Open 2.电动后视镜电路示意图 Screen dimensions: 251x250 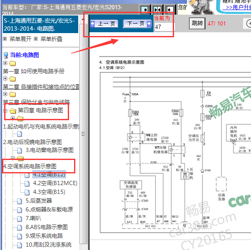(x=32, y=142)
